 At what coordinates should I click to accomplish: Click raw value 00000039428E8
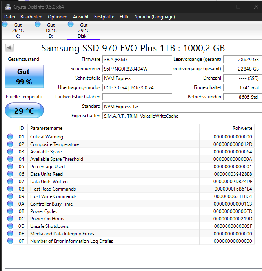[233, 174]
